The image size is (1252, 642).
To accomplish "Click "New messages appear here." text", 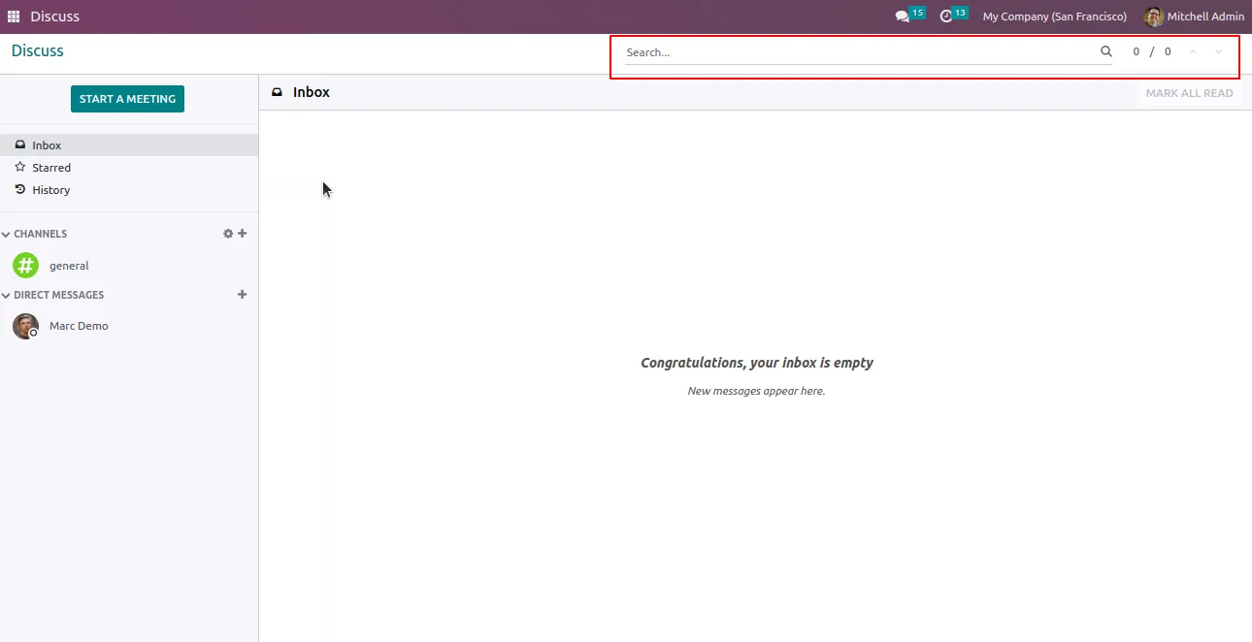I will [756, 391].
